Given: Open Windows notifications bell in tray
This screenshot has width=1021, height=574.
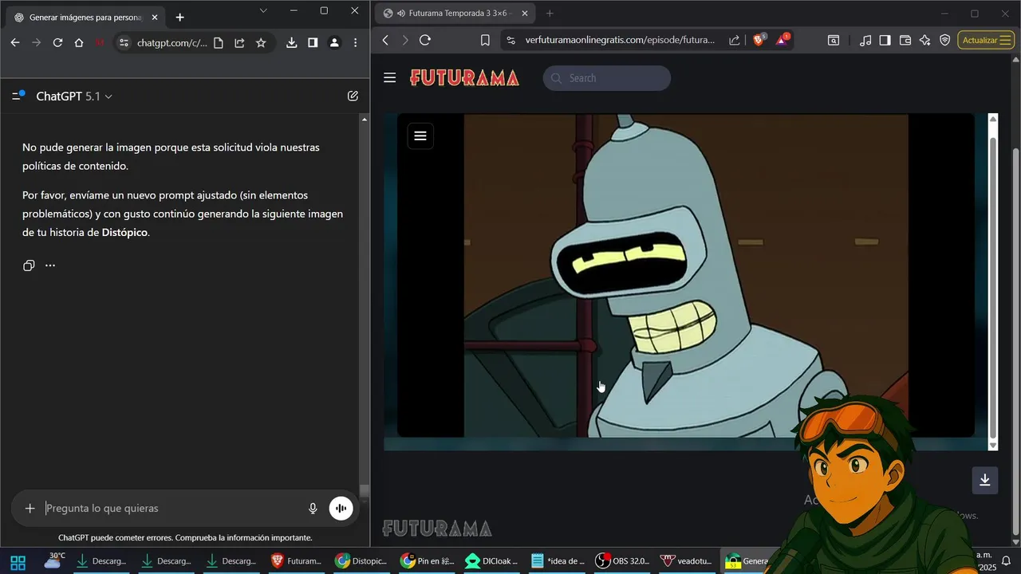Looking at the screenshot, I should 1007,561.
